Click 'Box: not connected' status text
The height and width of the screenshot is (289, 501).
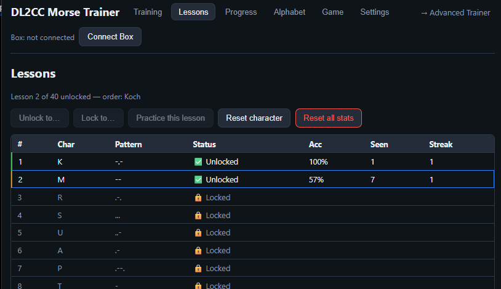[x=42, y=38]
